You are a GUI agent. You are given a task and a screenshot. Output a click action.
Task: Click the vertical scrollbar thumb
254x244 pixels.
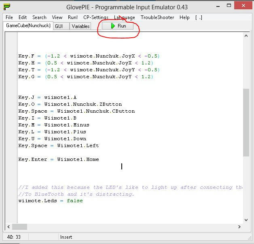coord(246,122)
